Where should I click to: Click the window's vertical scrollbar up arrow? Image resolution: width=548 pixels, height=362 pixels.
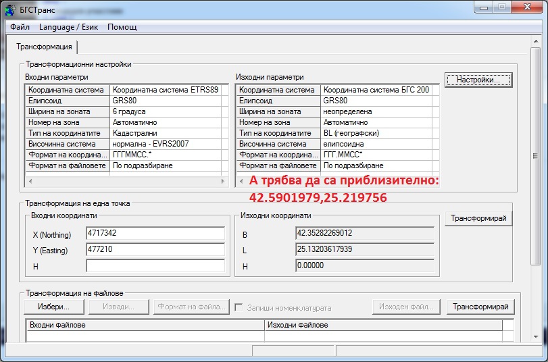536,53
